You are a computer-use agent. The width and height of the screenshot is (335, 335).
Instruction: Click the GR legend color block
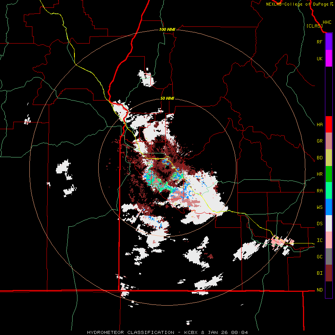[329, 141]
